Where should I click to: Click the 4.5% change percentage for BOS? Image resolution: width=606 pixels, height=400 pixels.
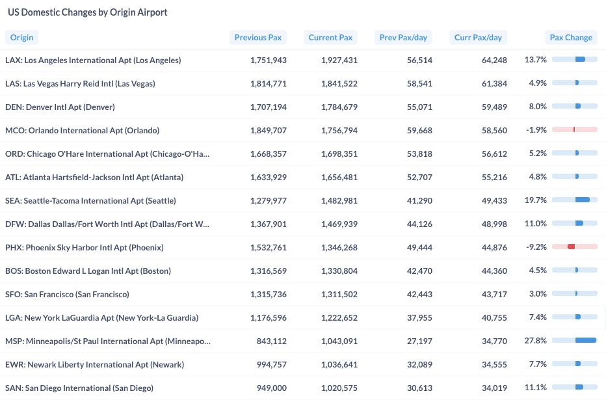click(538, 270)
